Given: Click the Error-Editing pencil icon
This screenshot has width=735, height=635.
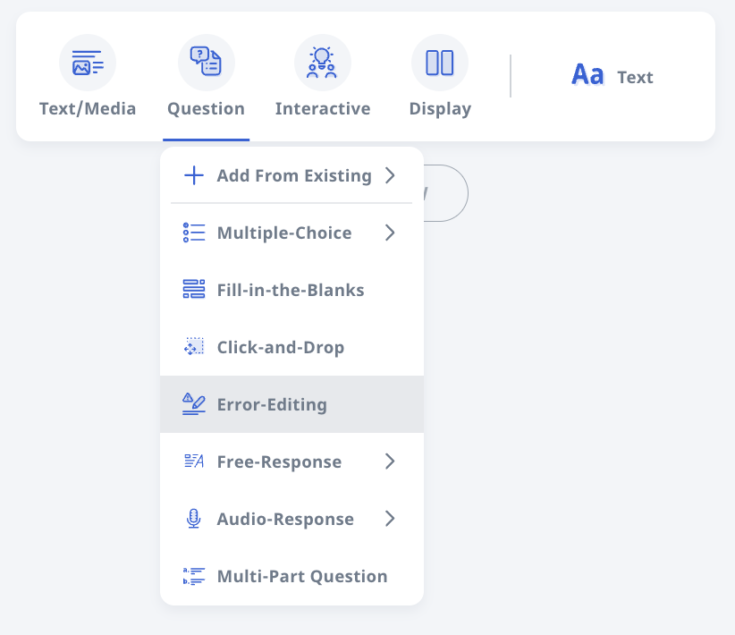Looking at the screenshot, I should [194, 404].
